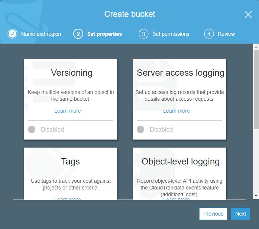Click the step 1 checkmark circle icon

(12, 34)
